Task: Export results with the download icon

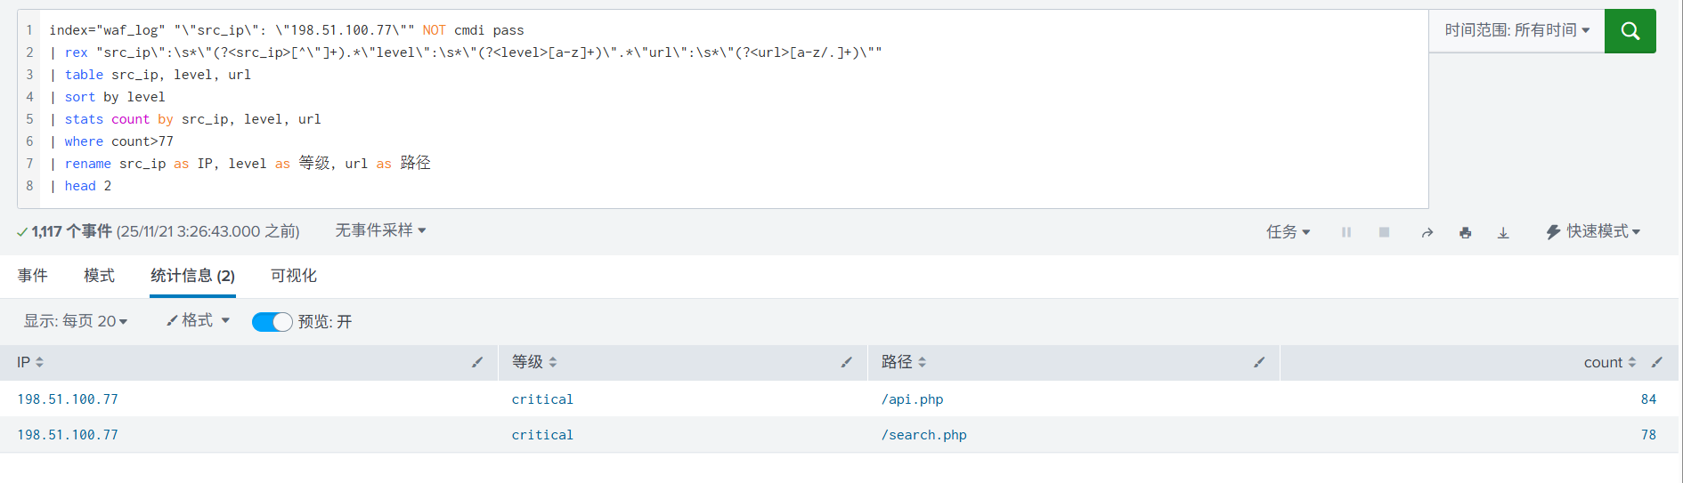Action: click(x=1503, y=232)
